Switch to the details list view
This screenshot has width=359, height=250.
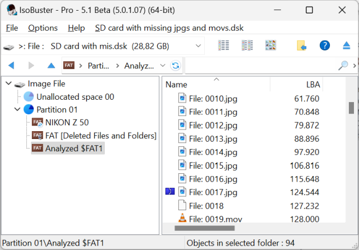223,45
